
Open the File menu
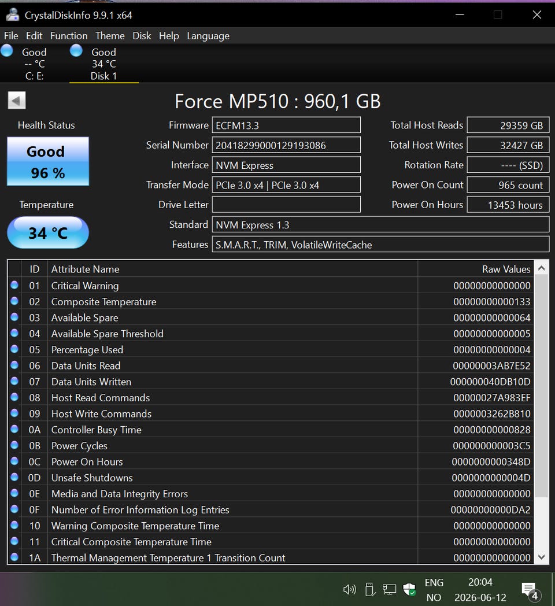tap(11, 36)
